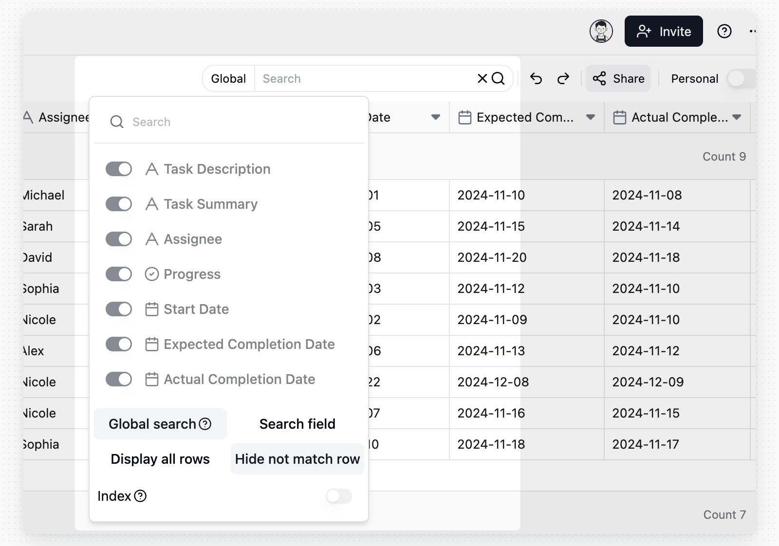Focus the main Search input field
Image resolution: width=779 pixels, height=546 pixels.
(x=365, y=78)
